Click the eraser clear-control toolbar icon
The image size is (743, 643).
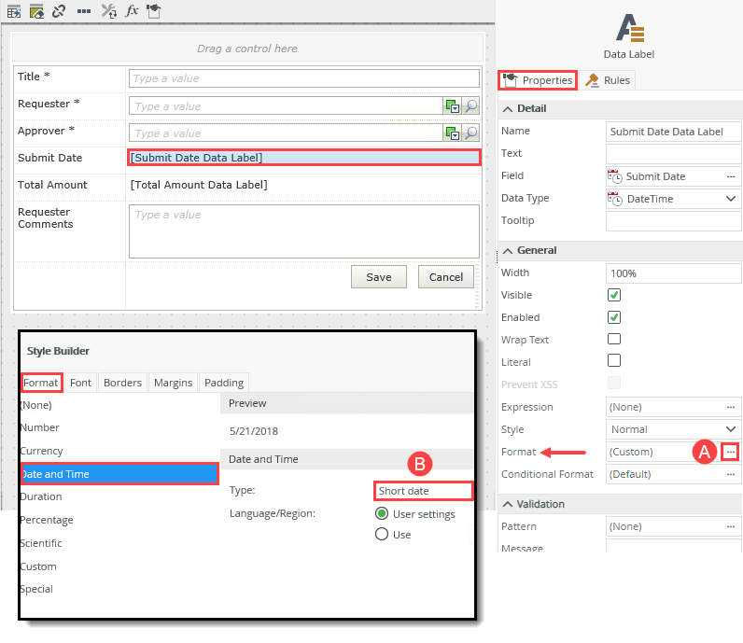(x=36, y=11)
